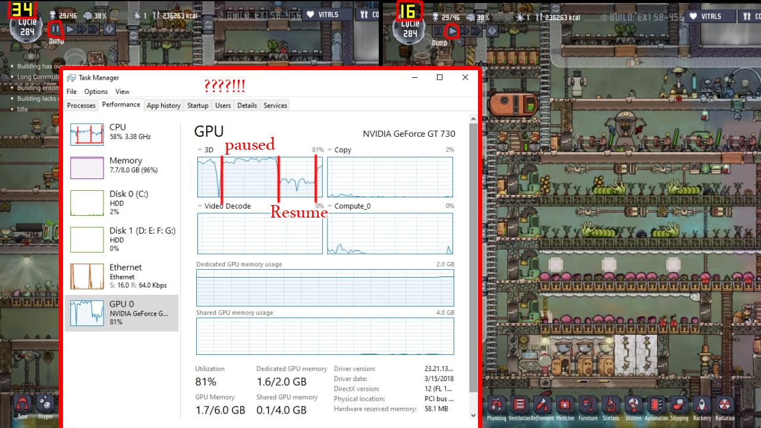The image size is (761, 428).
Task: Switch to the Processes tab
Action: 81,105
